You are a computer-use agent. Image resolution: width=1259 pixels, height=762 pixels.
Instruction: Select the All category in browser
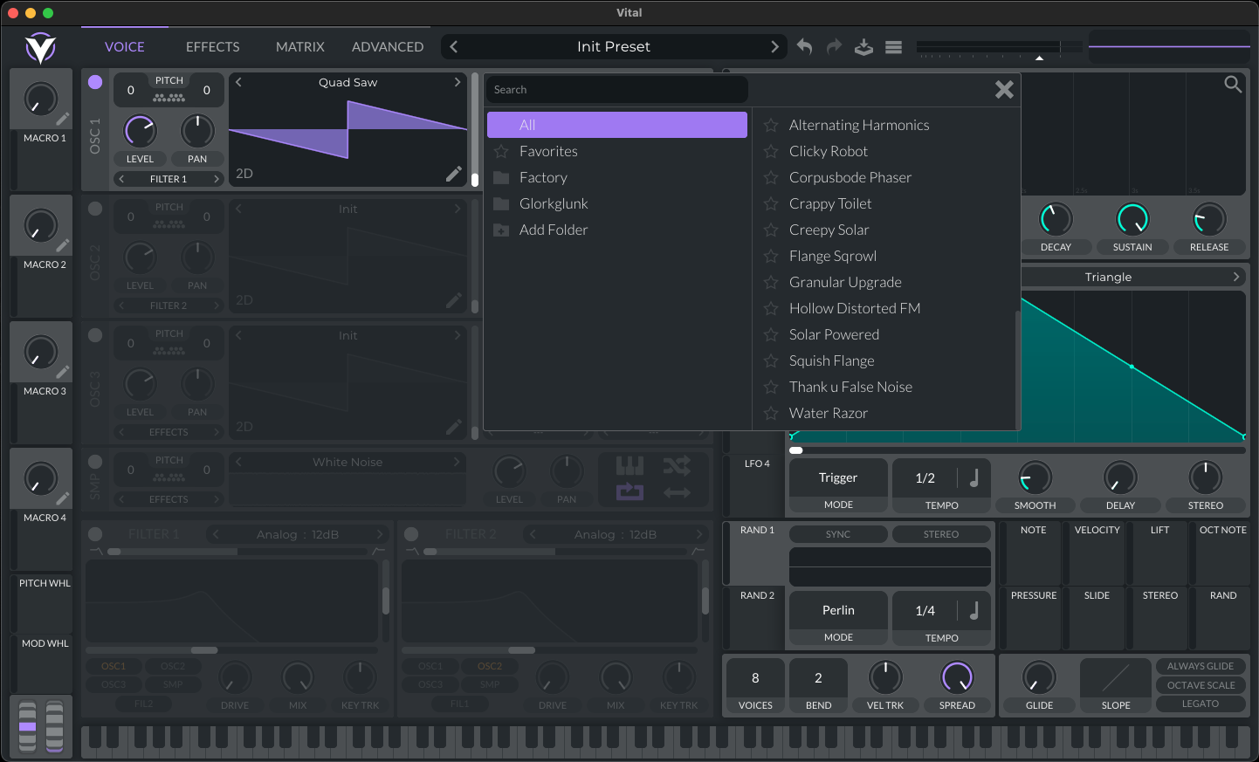pyautogui.click(x=617, y=125)
